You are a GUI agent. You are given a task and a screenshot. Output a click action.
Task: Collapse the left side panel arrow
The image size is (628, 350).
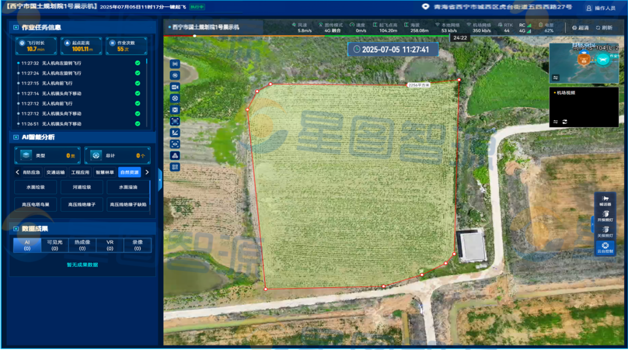(x=160, y=180)
